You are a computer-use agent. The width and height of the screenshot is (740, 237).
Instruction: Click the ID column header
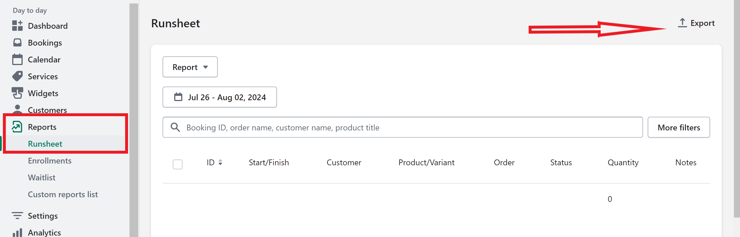tap(210, 162)
